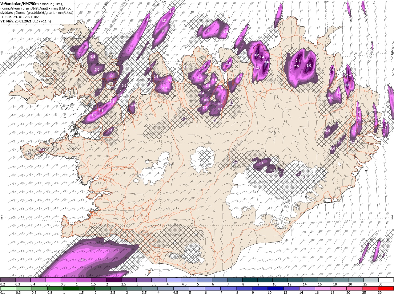Pick the upper legend swatch starting at 12
This screenshot has width=394, height=295.
coord(295,280)
